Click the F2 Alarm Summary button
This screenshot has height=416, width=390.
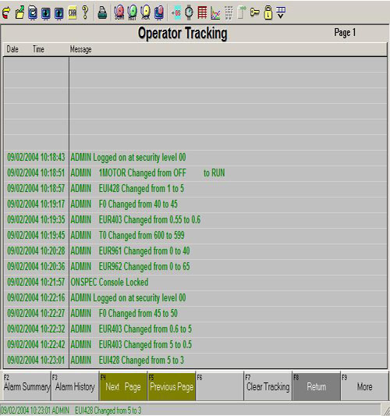click(27, 386)
